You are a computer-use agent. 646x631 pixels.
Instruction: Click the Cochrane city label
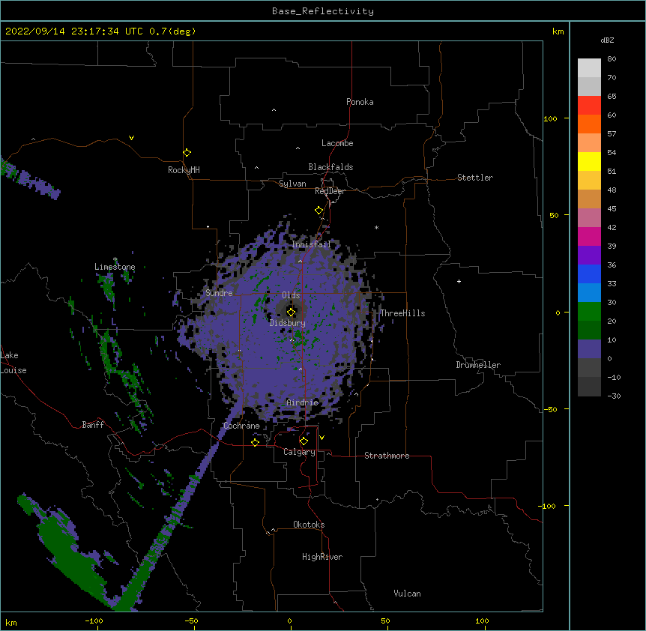coord(242,426)
